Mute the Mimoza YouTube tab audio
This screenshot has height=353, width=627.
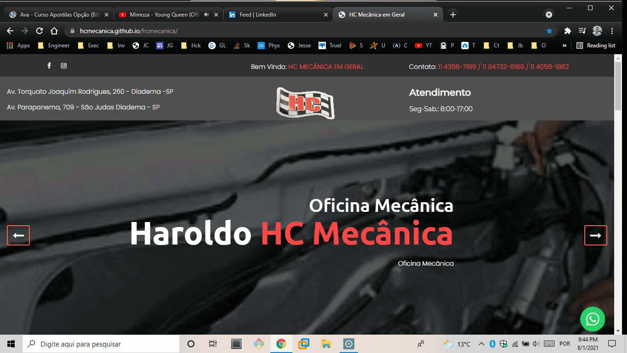(x=207, y=15)
